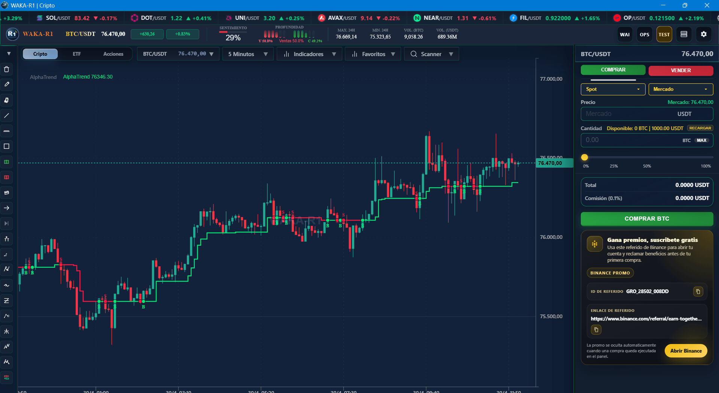Screen dimensions: 719x393
Task: Expand the Favoritos dropdown
Action: (373, 54)
